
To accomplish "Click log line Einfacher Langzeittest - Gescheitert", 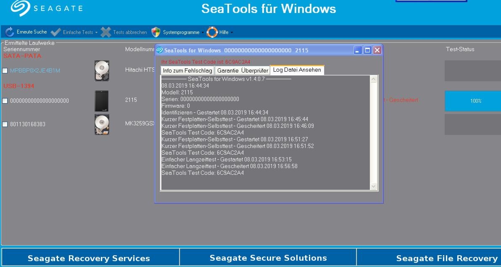I will (229, 166).
